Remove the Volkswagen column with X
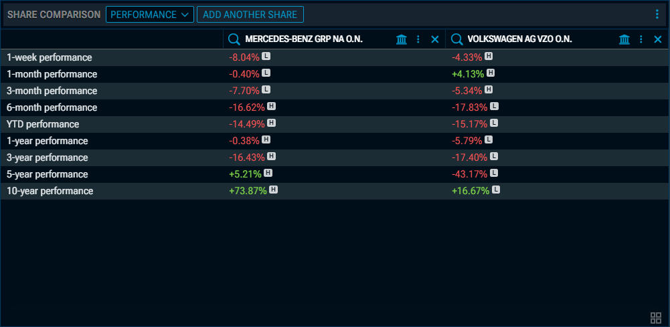 point(658,39)
